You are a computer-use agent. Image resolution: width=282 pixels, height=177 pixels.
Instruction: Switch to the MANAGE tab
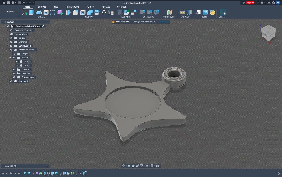(106, 7)
